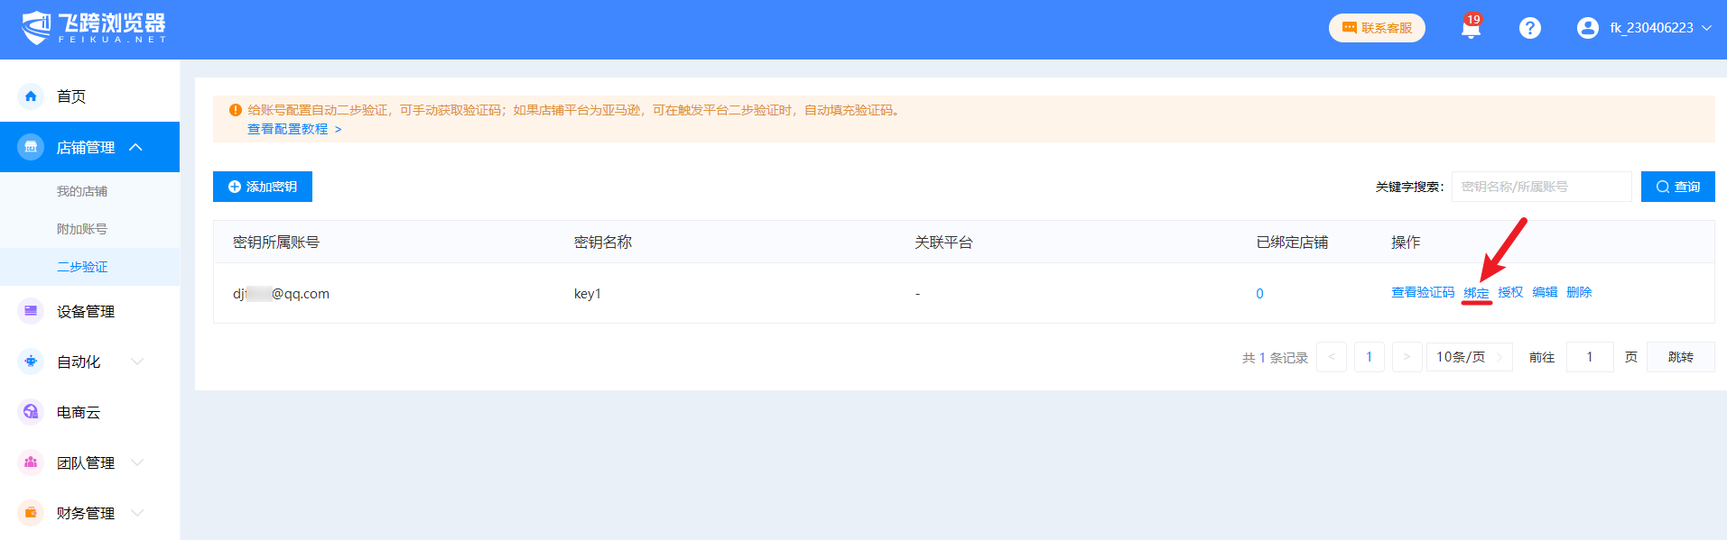
Task: Click the user avatar icon
Action: click(1587, 28)
